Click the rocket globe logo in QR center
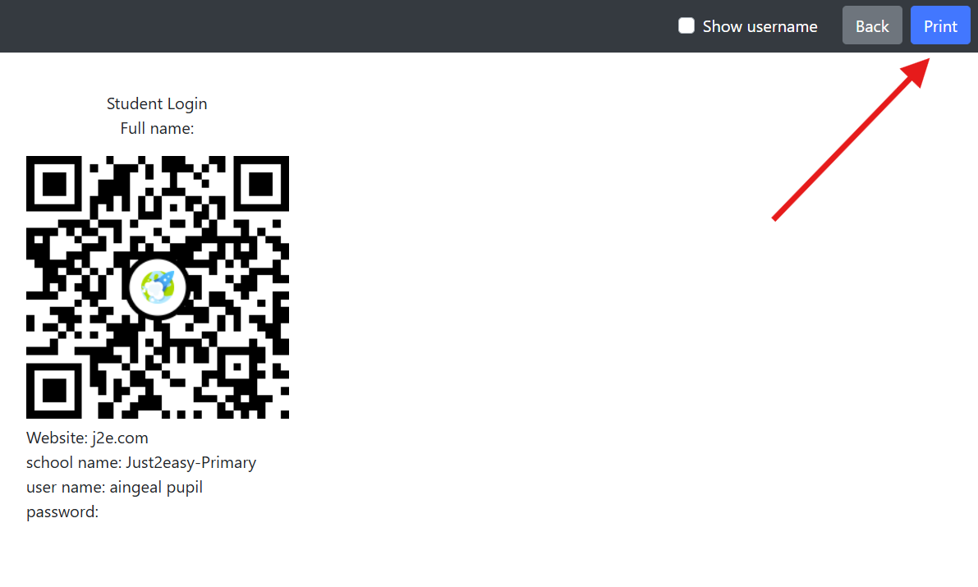Viewport: 978px width, 587px height. pyautogui.click(x=157, y=287)
